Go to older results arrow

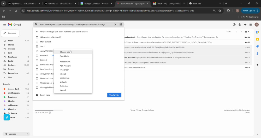click(x=241, y=32)
